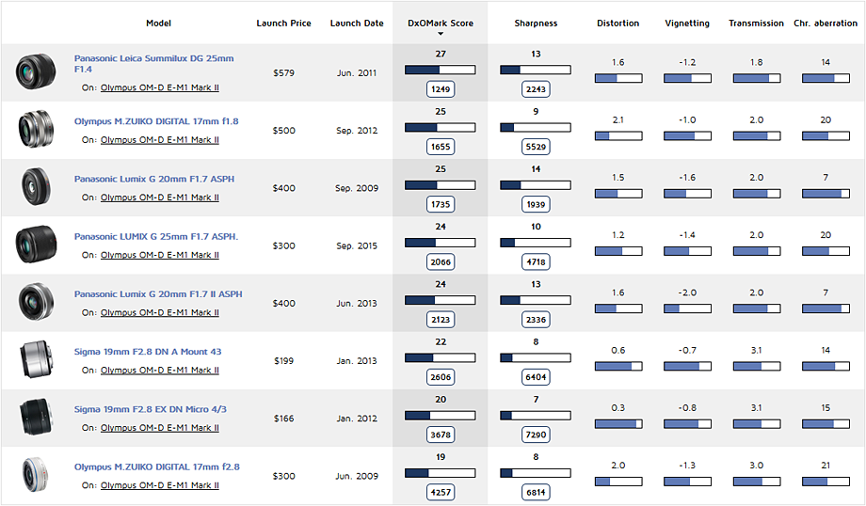Click the 4257 rank badge
Viewport: 866px width, 506px height.
click(x=441, y=492)
